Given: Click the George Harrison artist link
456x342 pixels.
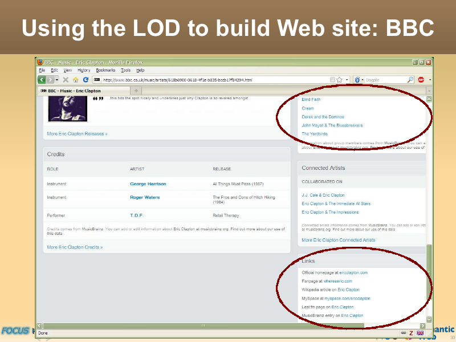Looking at the screenshot, I should click(148, 184).
